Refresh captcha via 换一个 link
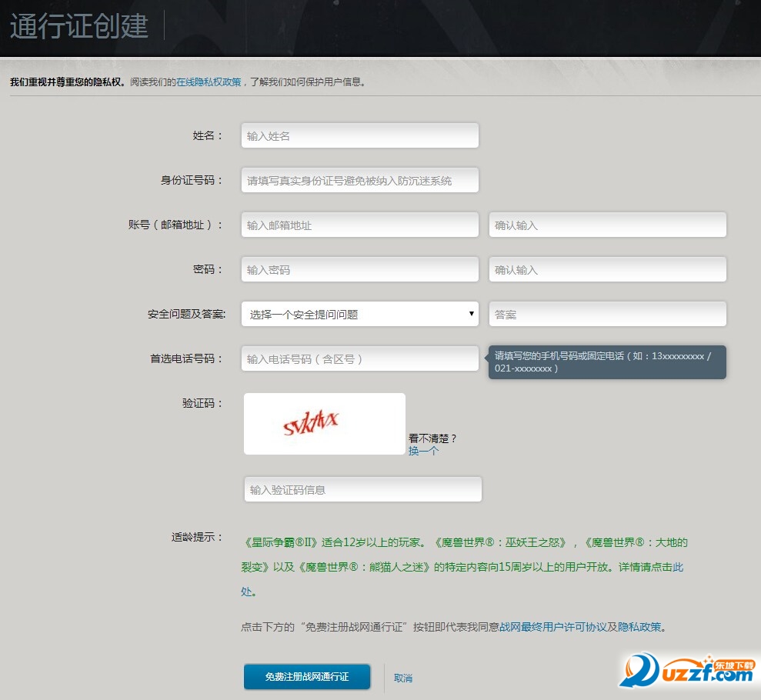This screenshot has height=700, width=761. click(x=423, y=451)
